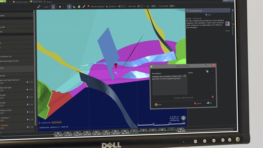Adjust opacity slider under Wolpass shear

tap(2, 113)
